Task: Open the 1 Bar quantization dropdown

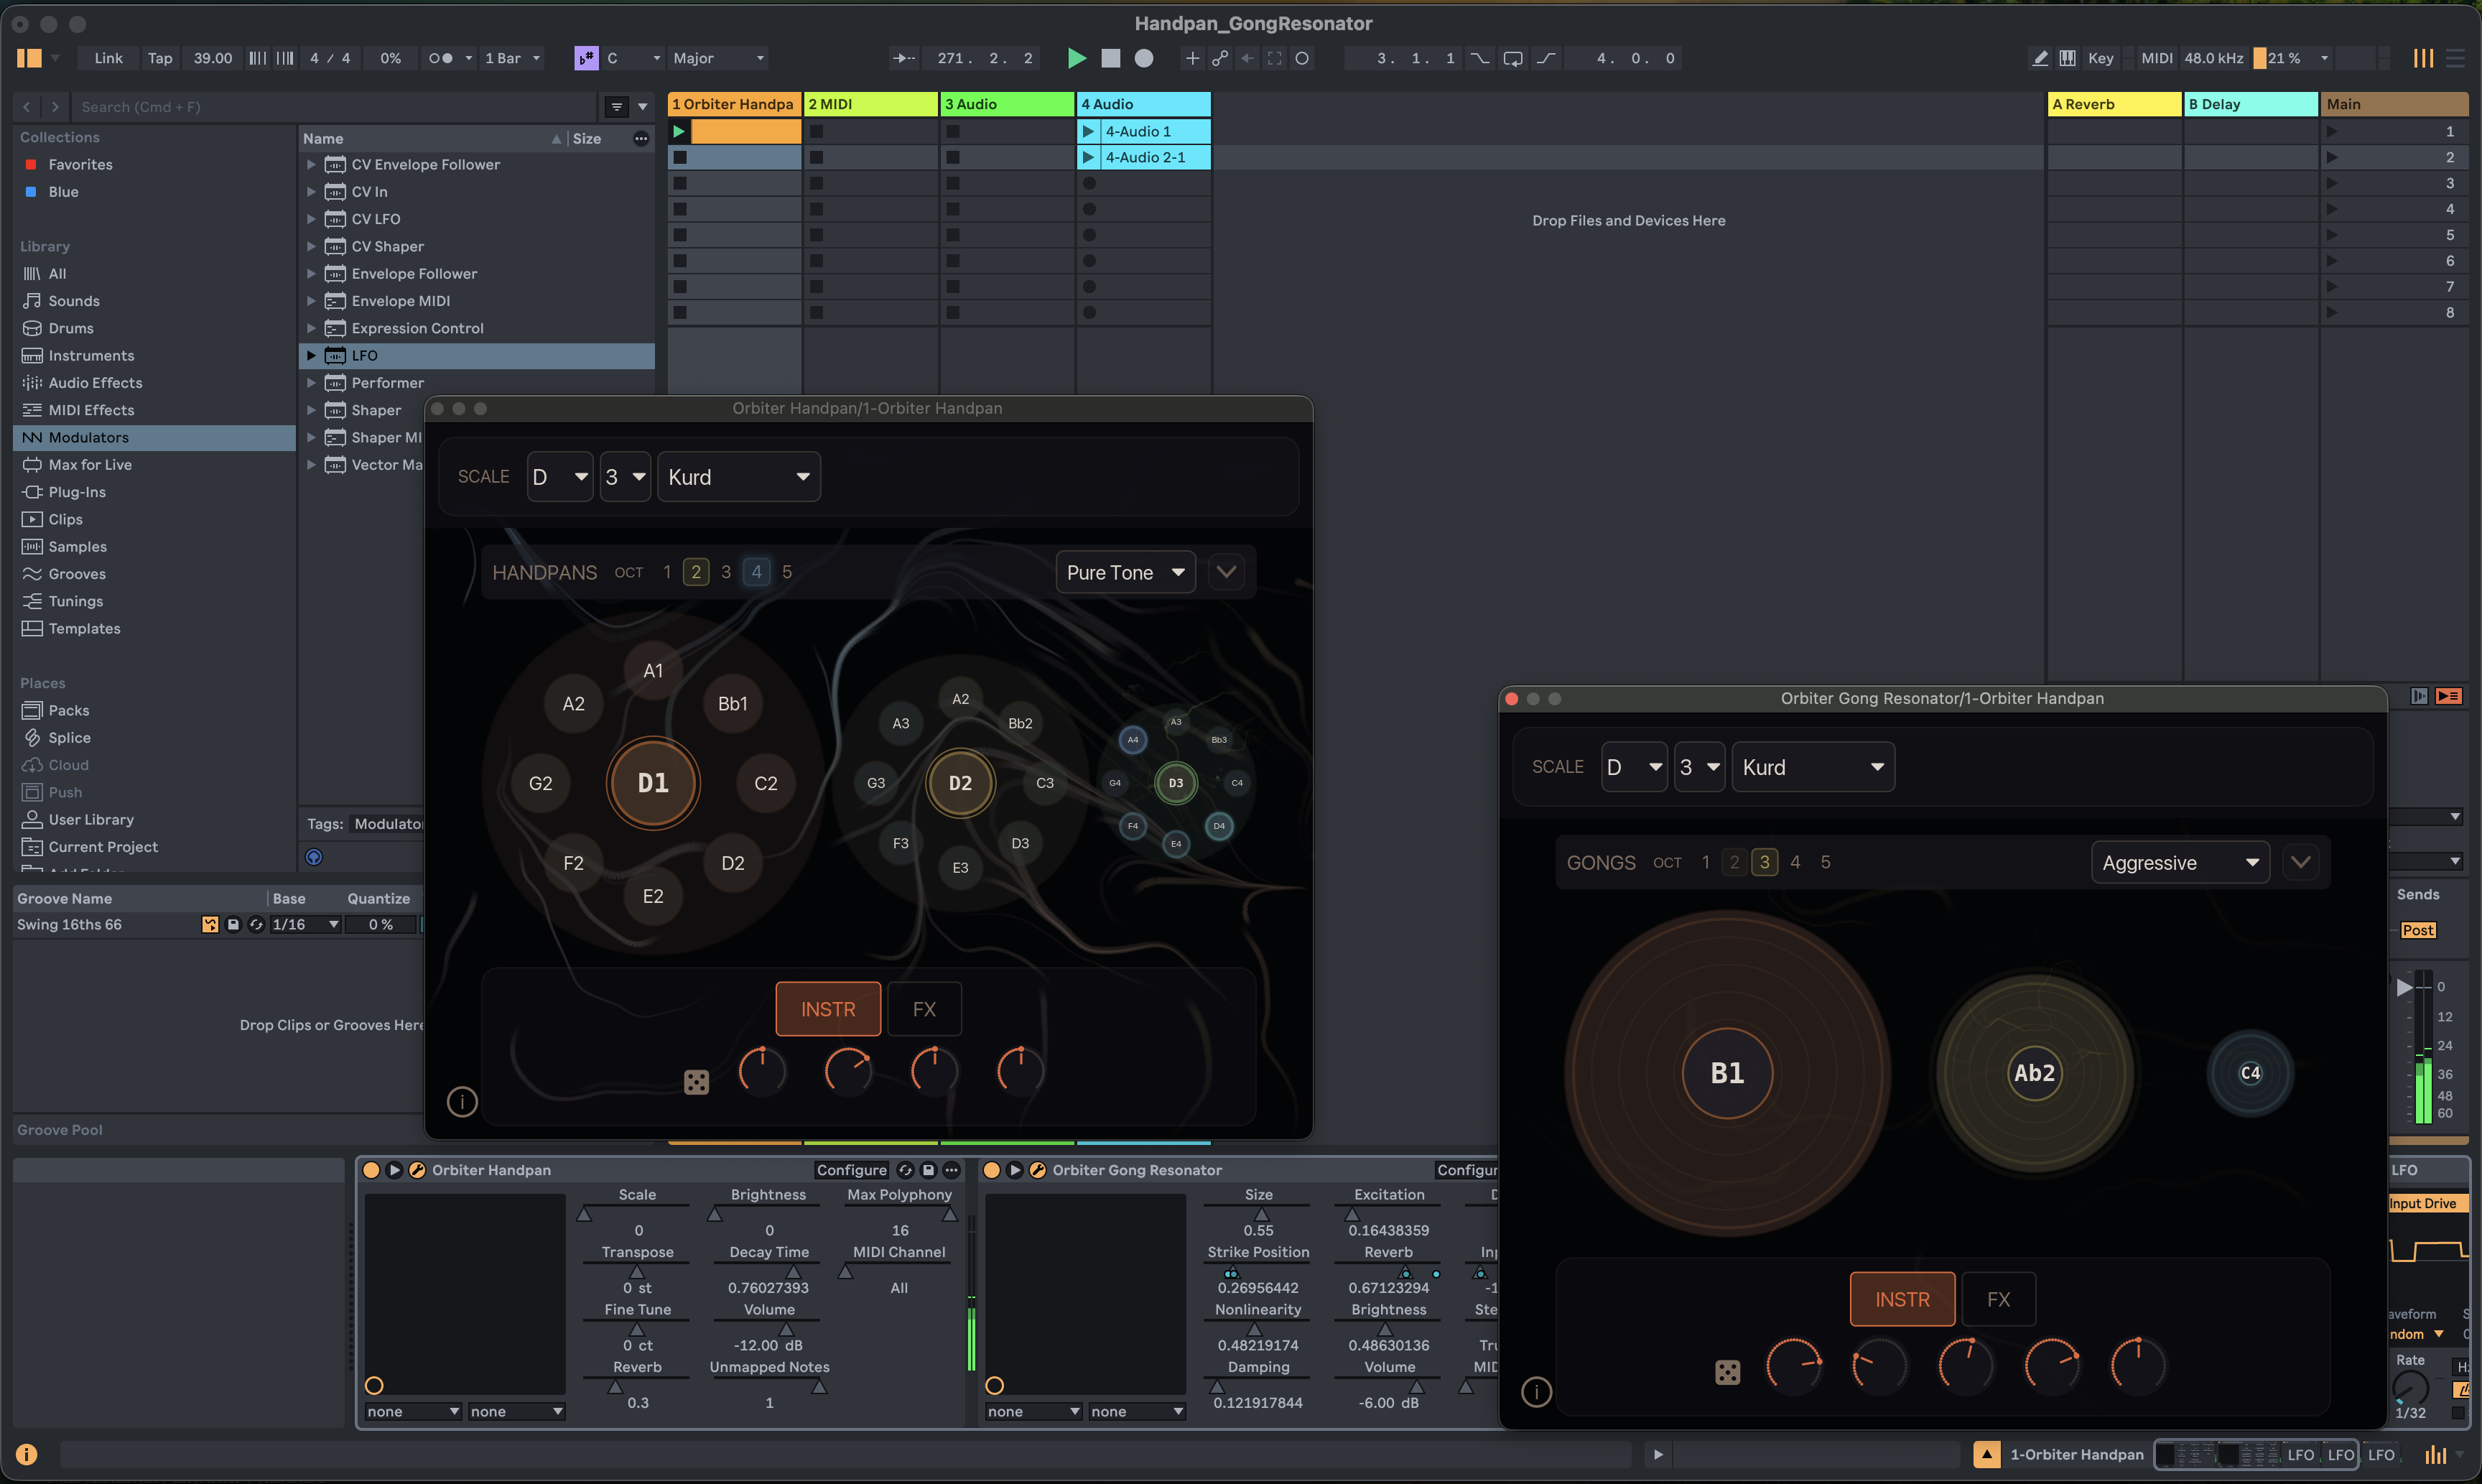Action: [513, 58]
